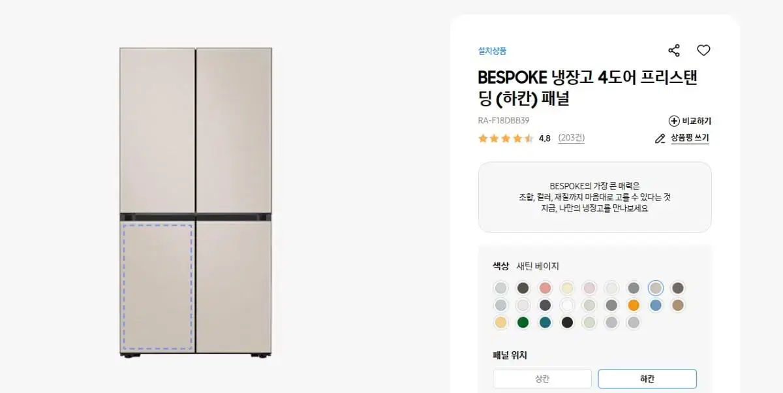Click the star rating icons
783x393 pixels.
pos(506,138)
